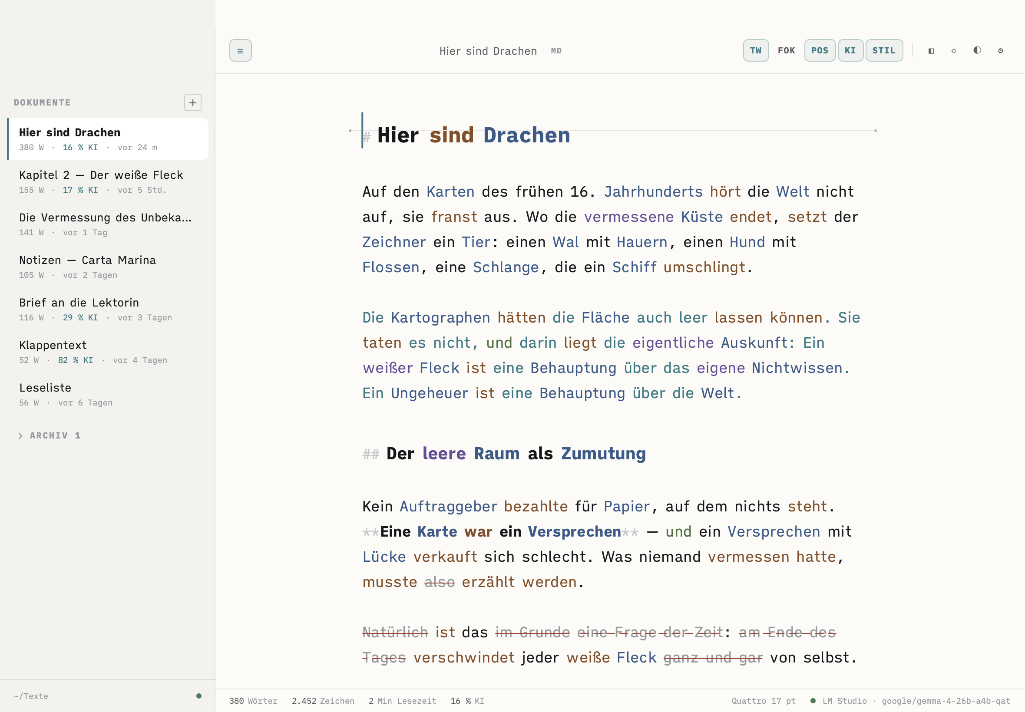Click the struck-through phrase 'ganz und gar'
The image size is (1025, 712).
tap(713, 658)
